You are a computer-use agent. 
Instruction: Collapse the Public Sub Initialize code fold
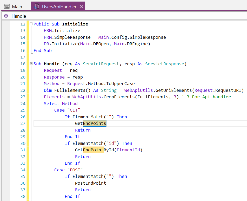click(x=30, y=24)
